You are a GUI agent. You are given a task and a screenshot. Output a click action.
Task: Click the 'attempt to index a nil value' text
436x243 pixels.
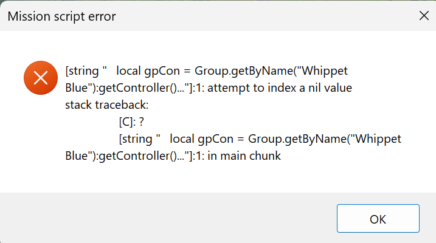tap(280, 87)
